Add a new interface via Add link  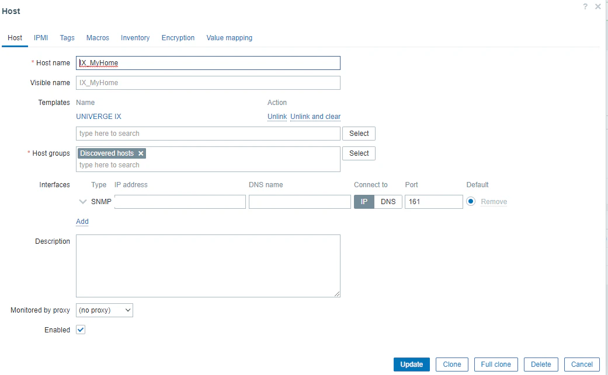click(82, 222)
